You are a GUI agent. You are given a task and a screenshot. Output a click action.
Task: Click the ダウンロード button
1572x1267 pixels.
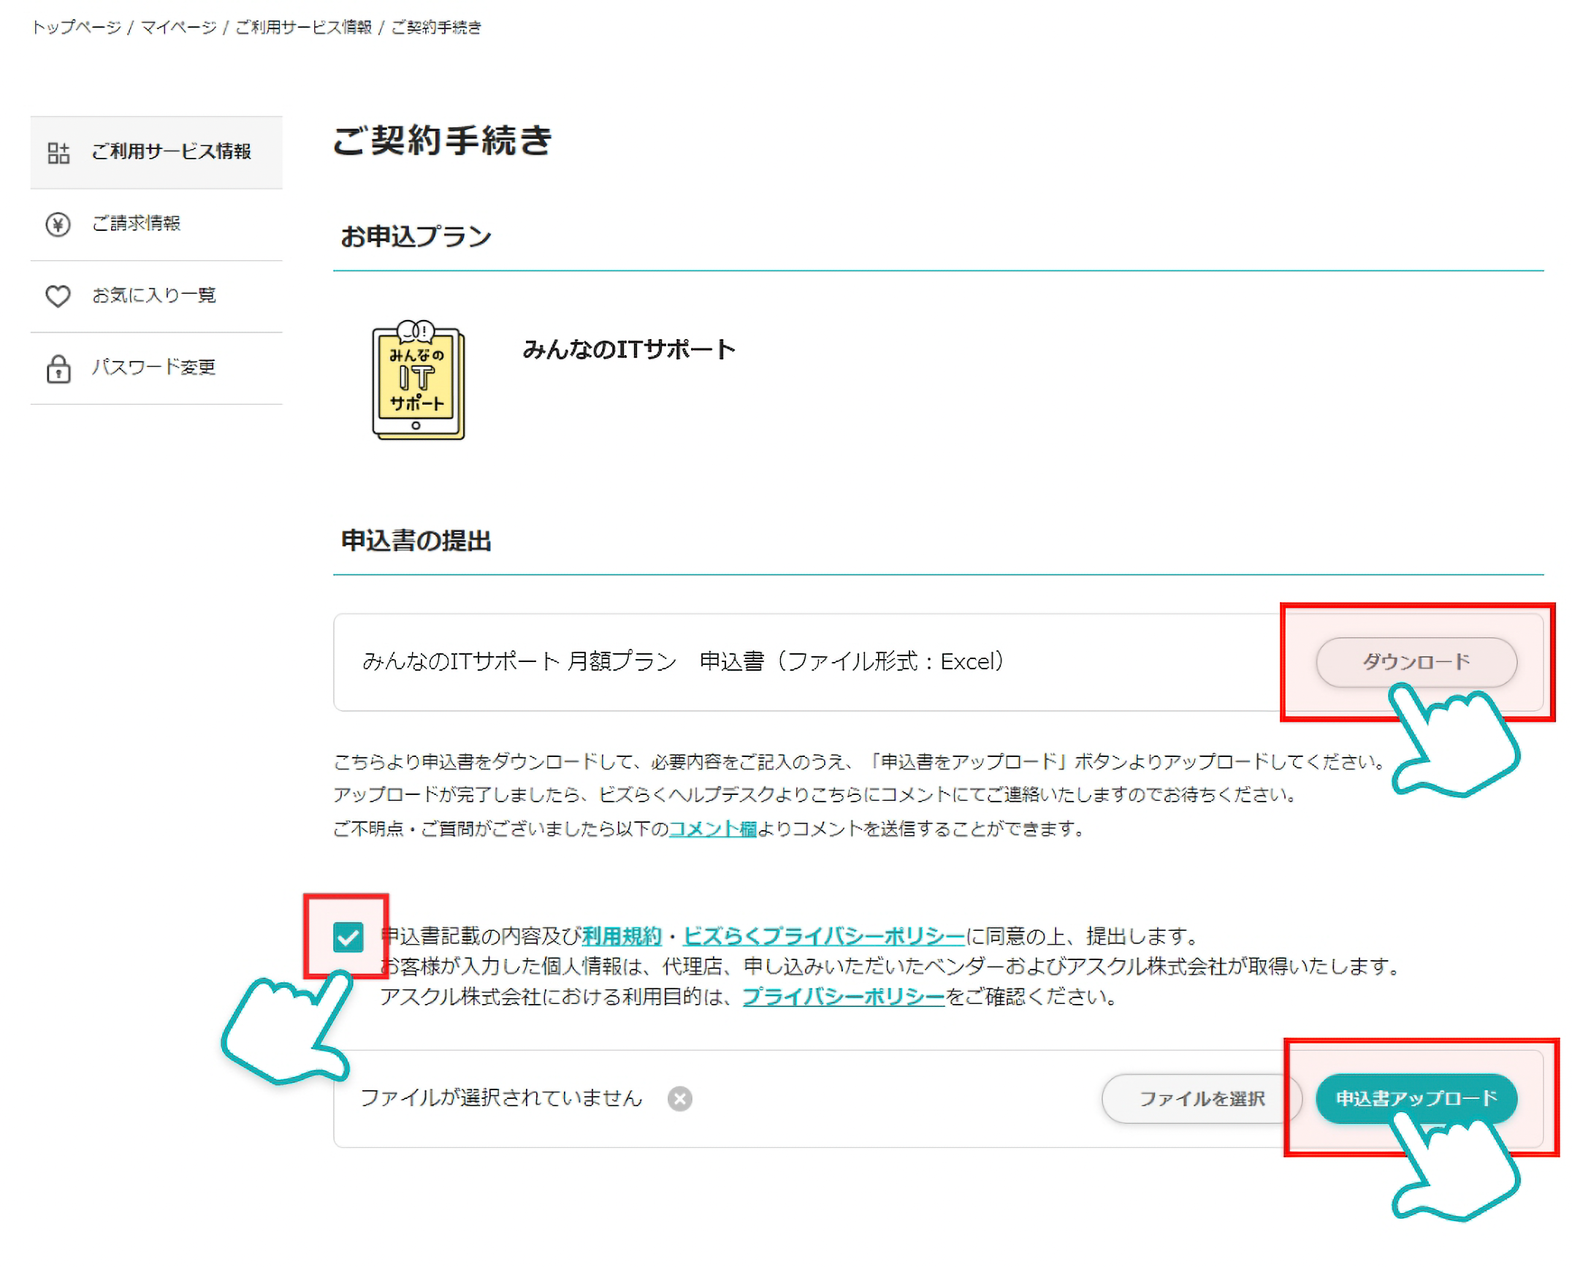tap(1416, 662)
